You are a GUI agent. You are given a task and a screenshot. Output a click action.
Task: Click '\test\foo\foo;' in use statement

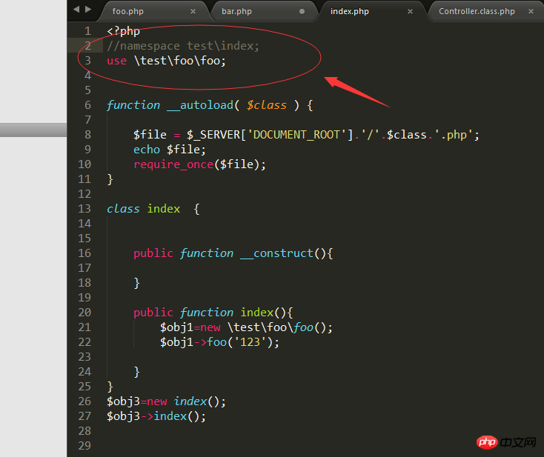(180, 61)
